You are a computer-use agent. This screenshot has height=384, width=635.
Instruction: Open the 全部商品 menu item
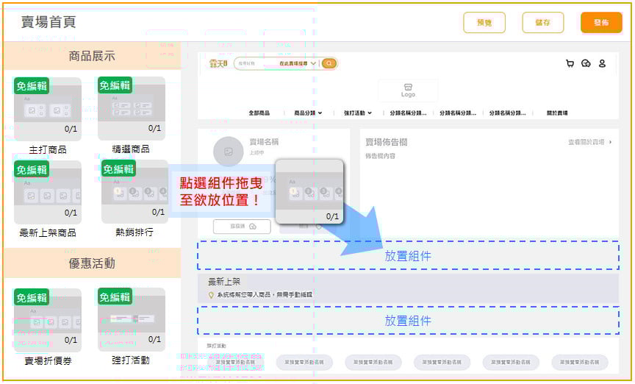click(x=259, y=113)
